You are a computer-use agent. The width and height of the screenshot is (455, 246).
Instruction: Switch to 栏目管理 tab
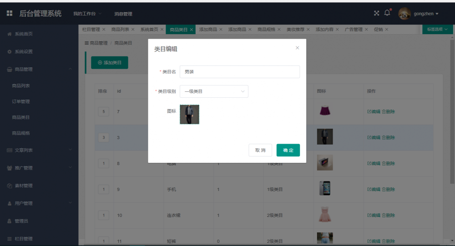[91, 29]
